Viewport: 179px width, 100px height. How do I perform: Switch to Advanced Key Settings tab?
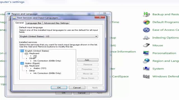point(56,23)
